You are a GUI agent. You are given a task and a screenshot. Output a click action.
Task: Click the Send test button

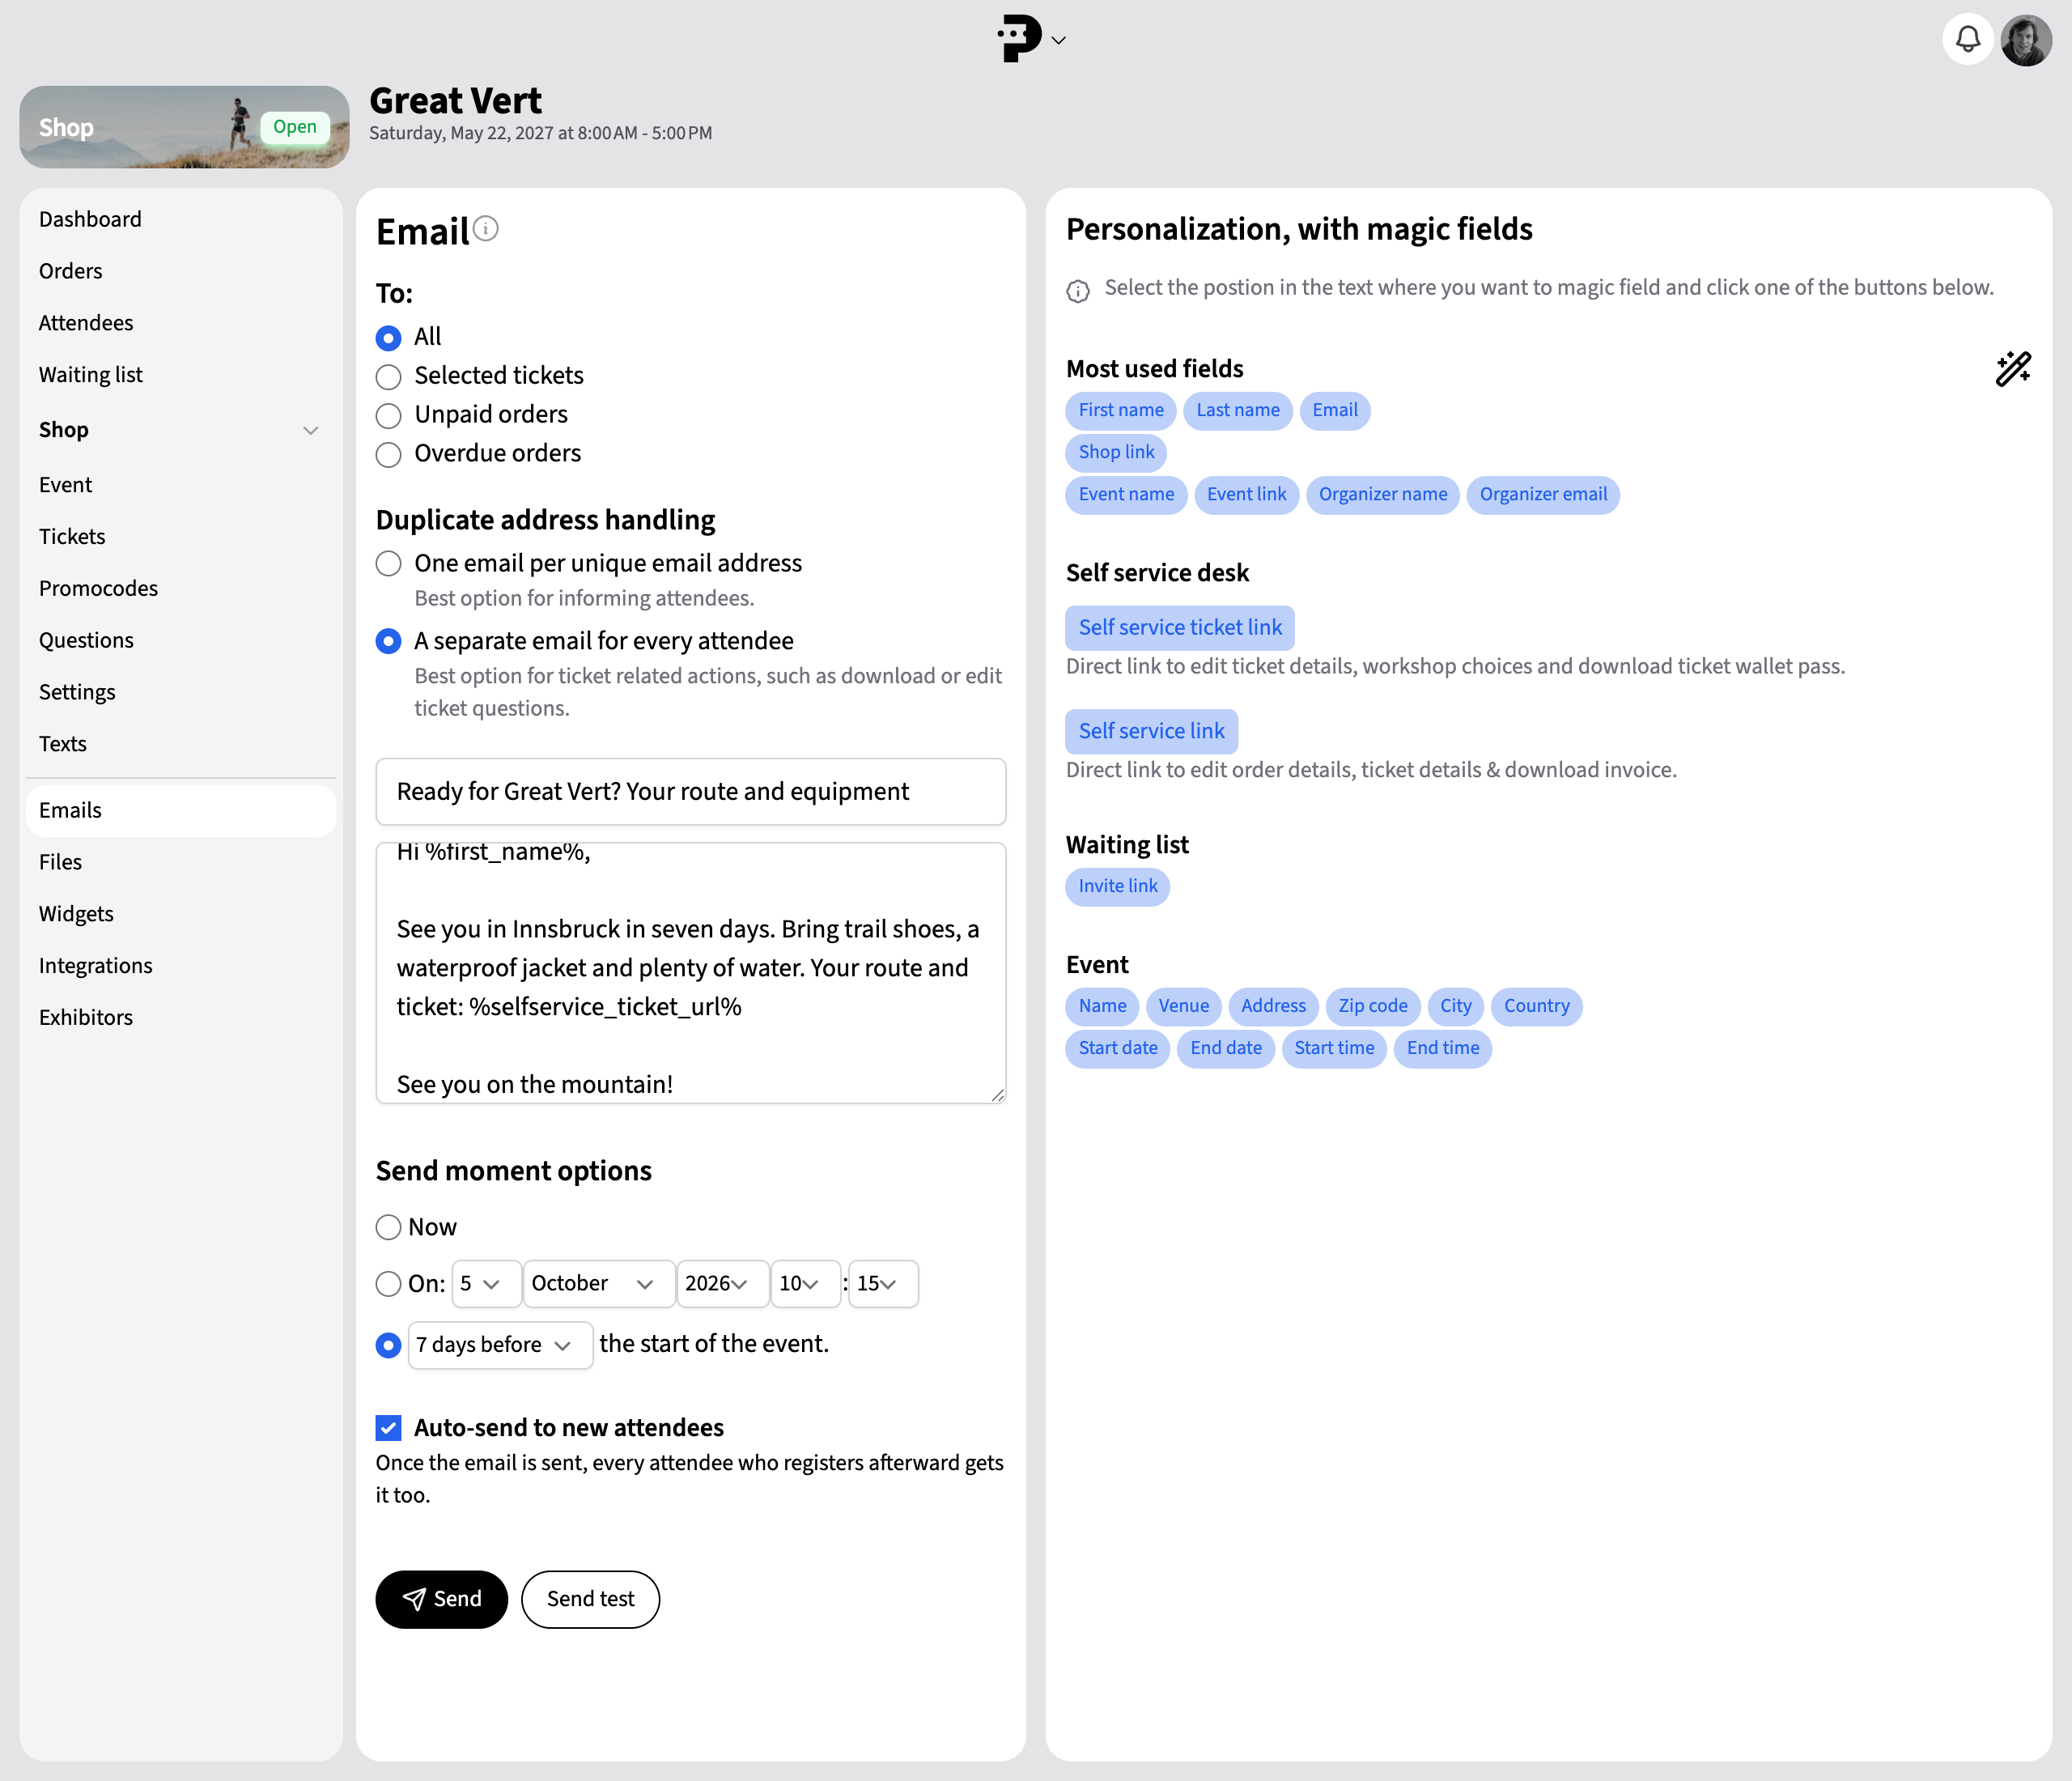[x=590, y=1599]
